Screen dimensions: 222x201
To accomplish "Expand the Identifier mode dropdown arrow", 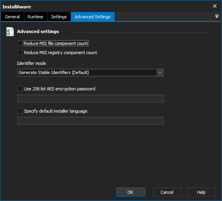I will pyautogui.click(x=160, y=73).
